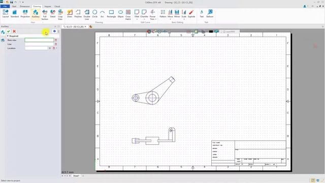Choose the Projection view tool
This screenshot has width=325, height=183.
[25, 14]
